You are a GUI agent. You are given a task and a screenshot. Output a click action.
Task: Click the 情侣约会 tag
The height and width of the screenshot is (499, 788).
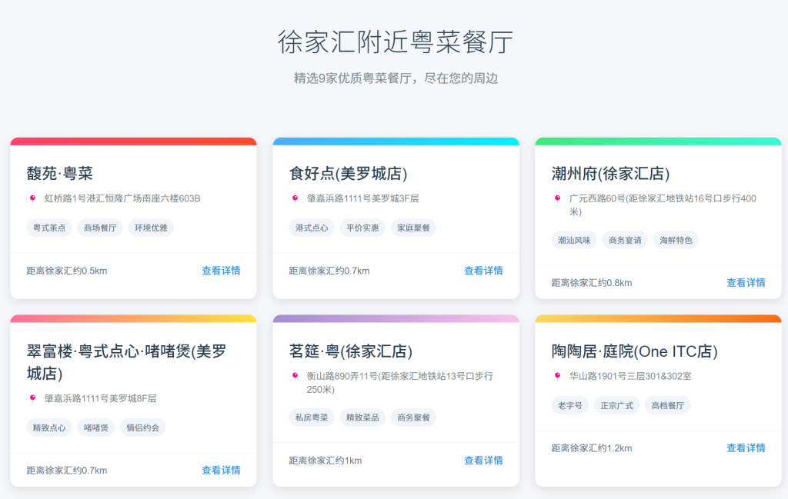pos(142,427)
